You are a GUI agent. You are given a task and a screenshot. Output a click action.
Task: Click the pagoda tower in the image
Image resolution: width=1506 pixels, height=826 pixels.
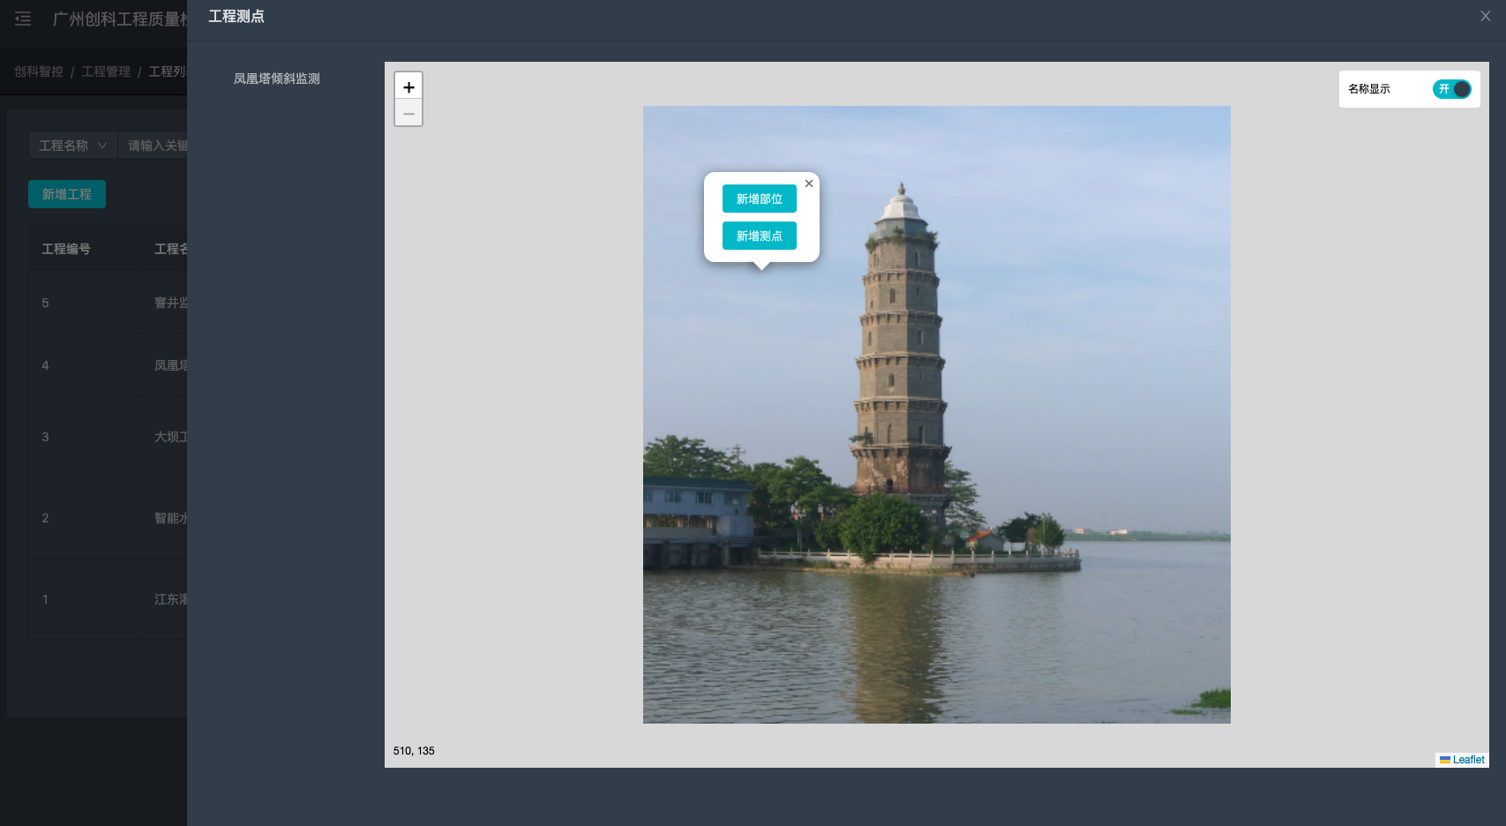[x=900, y=353]
